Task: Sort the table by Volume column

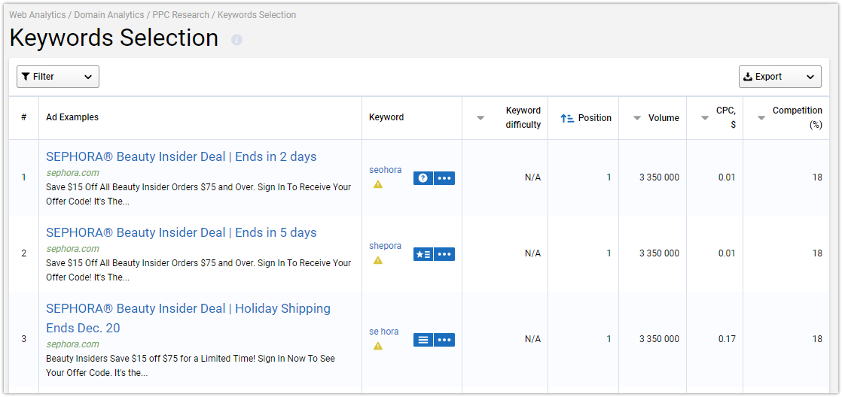Action: 656,118
